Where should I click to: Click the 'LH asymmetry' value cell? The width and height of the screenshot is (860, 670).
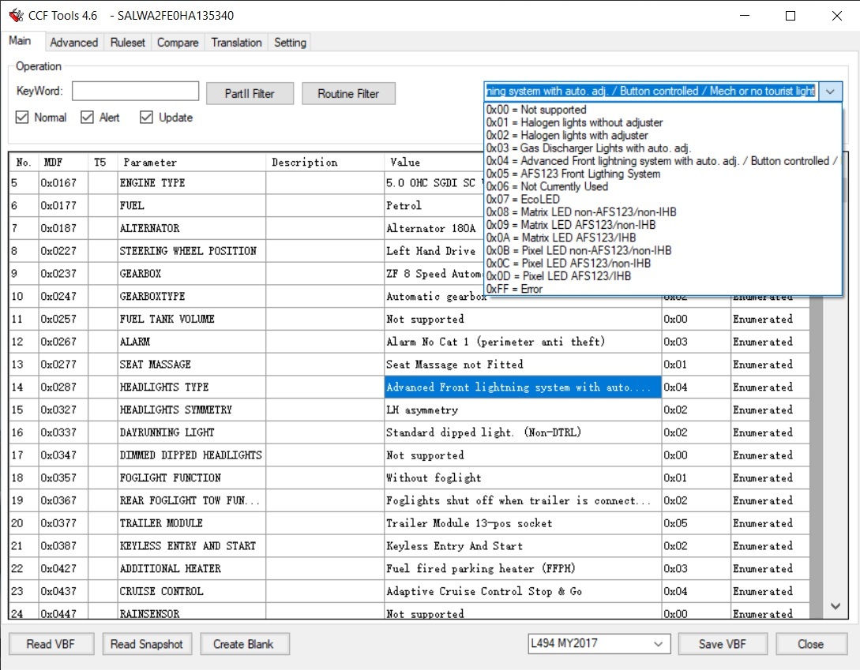point(523,410)
